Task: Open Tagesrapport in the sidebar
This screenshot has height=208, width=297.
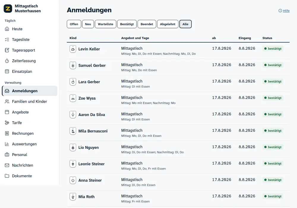Action: coord(29,50)
